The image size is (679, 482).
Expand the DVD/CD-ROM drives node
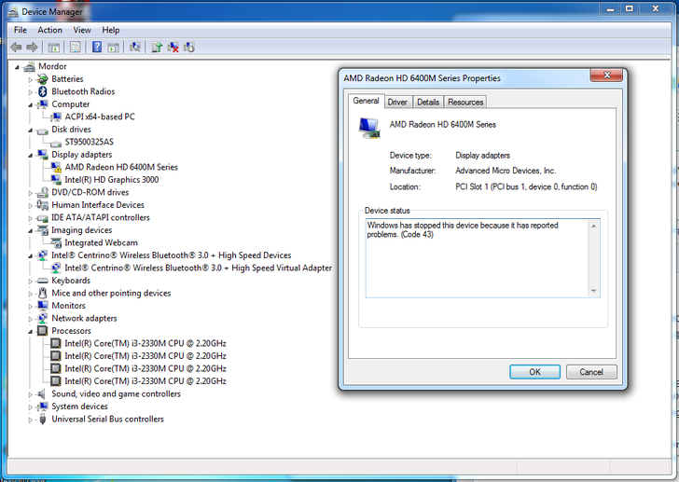[30, 193]
